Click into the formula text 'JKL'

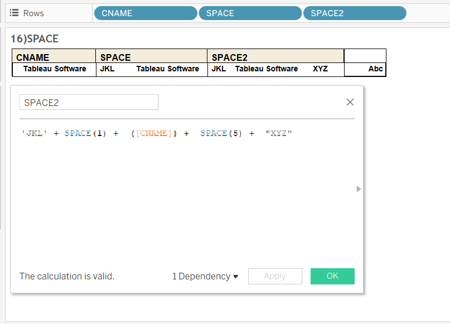35,133
